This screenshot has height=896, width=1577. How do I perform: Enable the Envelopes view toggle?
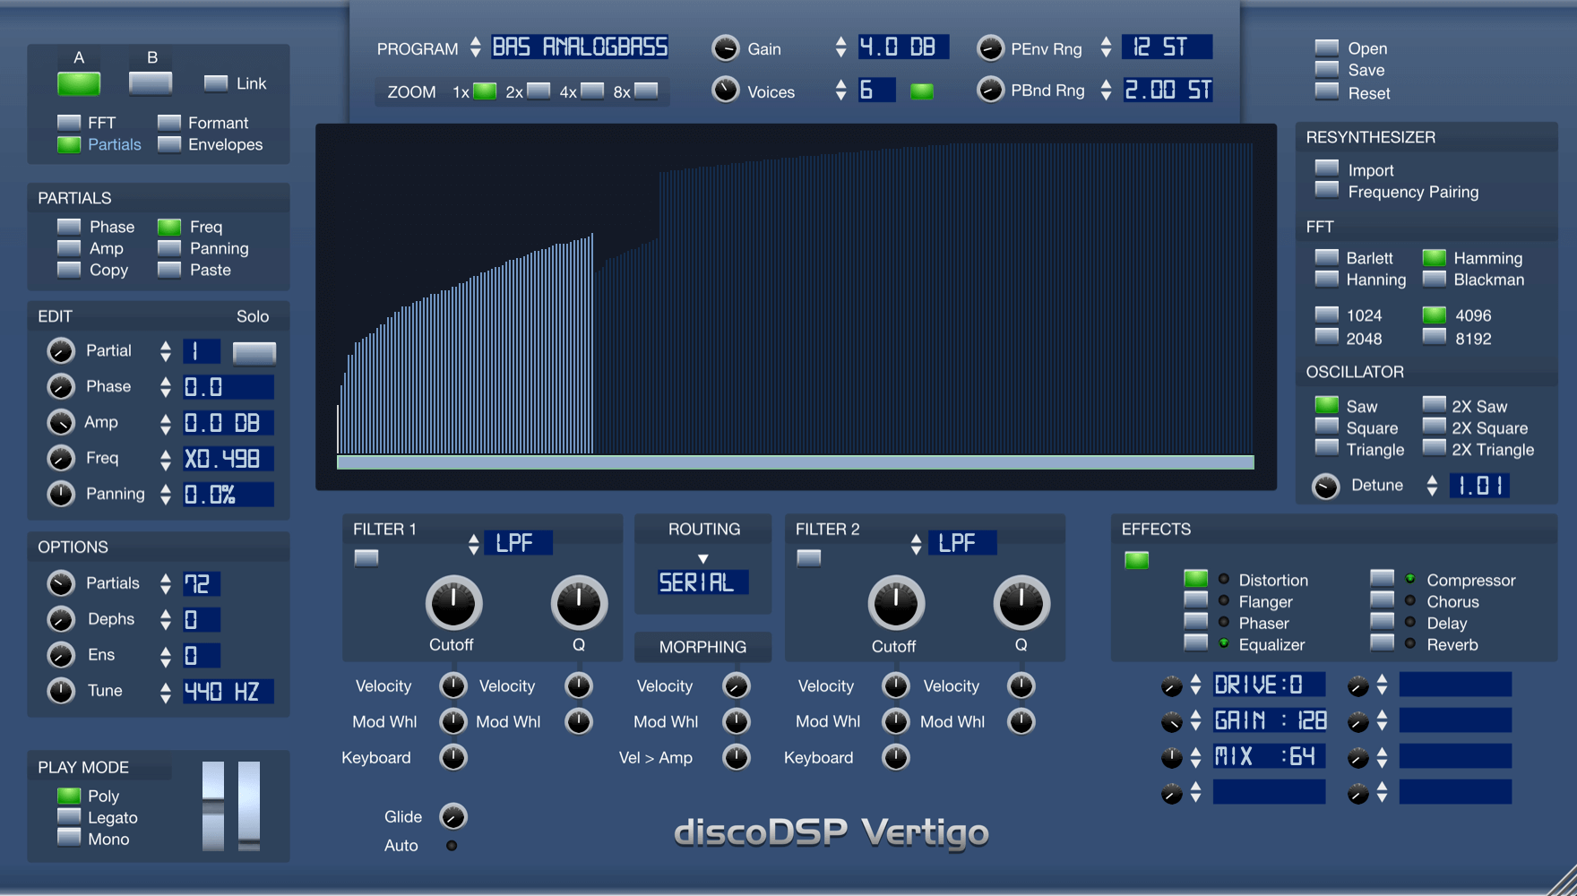point(169,144)
